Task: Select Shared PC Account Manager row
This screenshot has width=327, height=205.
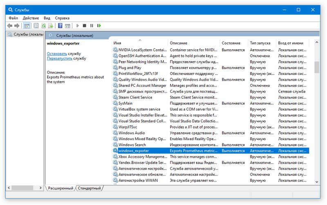Action: pyautogui.click(x=211, y=86)
